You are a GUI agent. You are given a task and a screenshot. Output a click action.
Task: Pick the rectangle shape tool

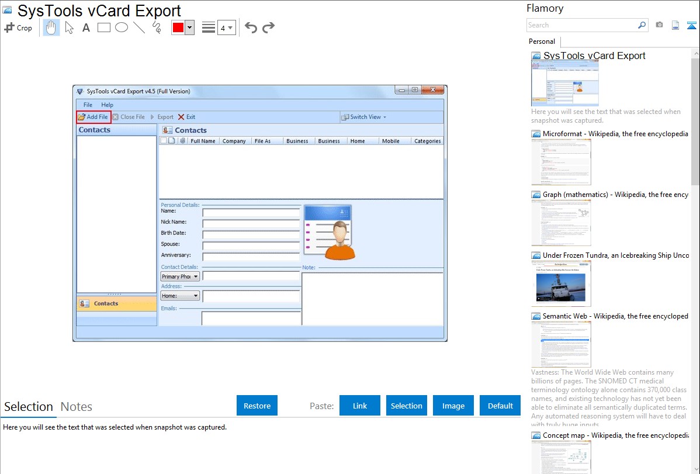103,27
